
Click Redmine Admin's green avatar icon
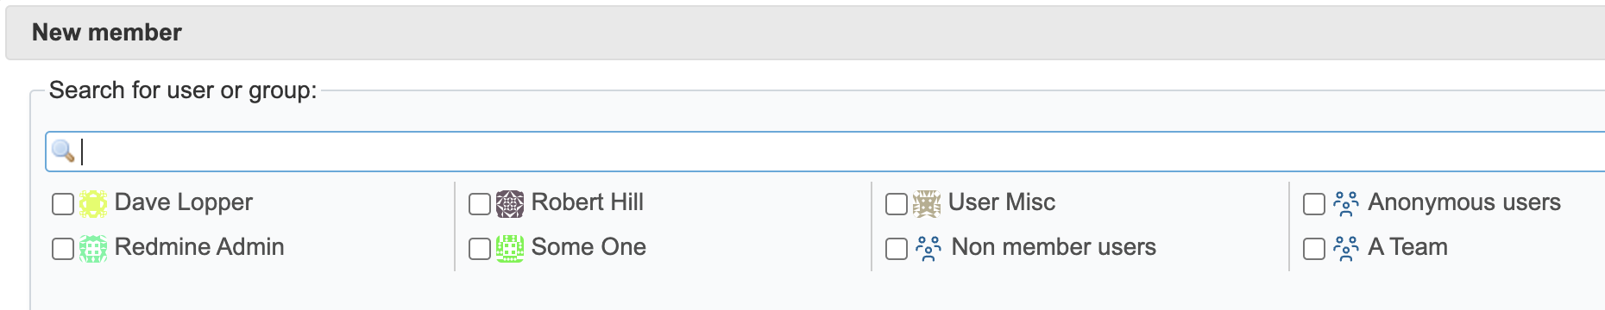(x=93, y=249)
